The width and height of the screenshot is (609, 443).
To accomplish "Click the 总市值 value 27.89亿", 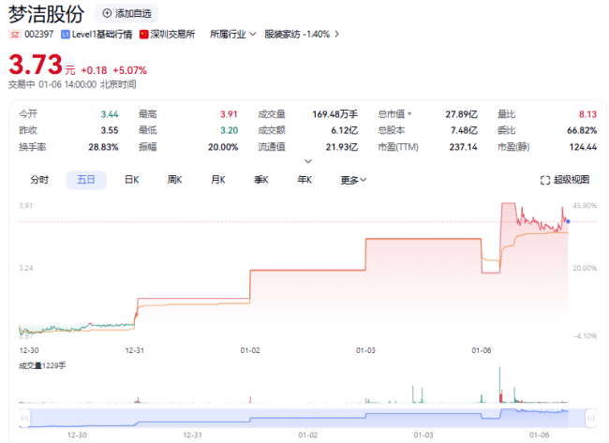I will point(461,114).
